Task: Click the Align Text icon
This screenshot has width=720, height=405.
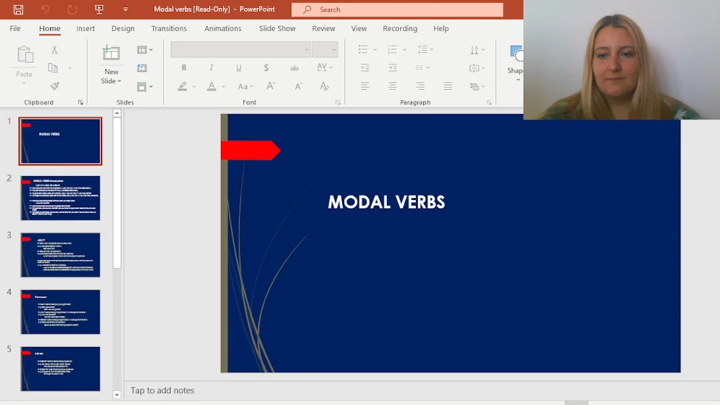Action: 474,68
